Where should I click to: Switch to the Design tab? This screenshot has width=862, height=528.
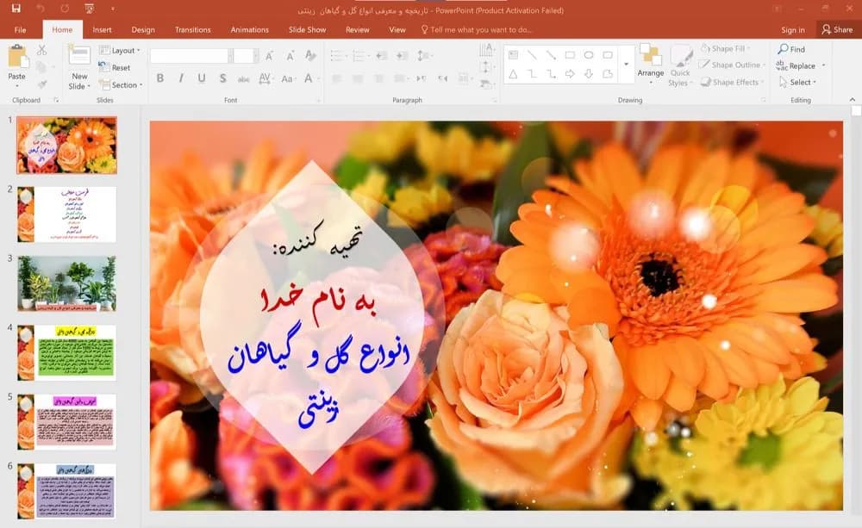tap(143, 29)
